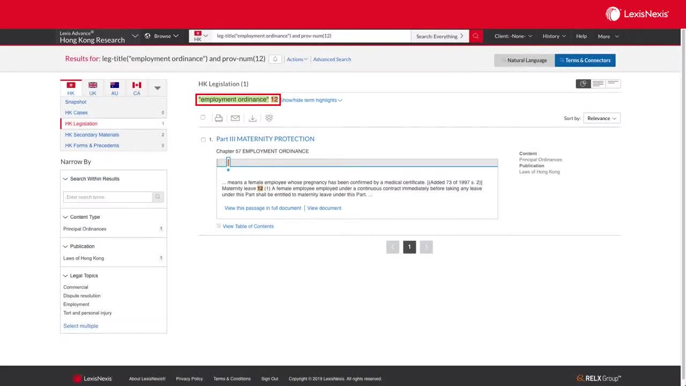Click the footer LexisNexis logo
Viewport: 686px width, 386px height.
(92, 378)
